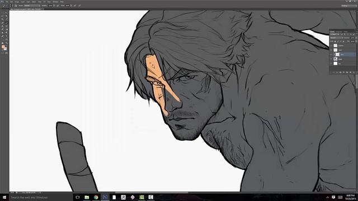Select the Dodge tool

tap(6, 33)
